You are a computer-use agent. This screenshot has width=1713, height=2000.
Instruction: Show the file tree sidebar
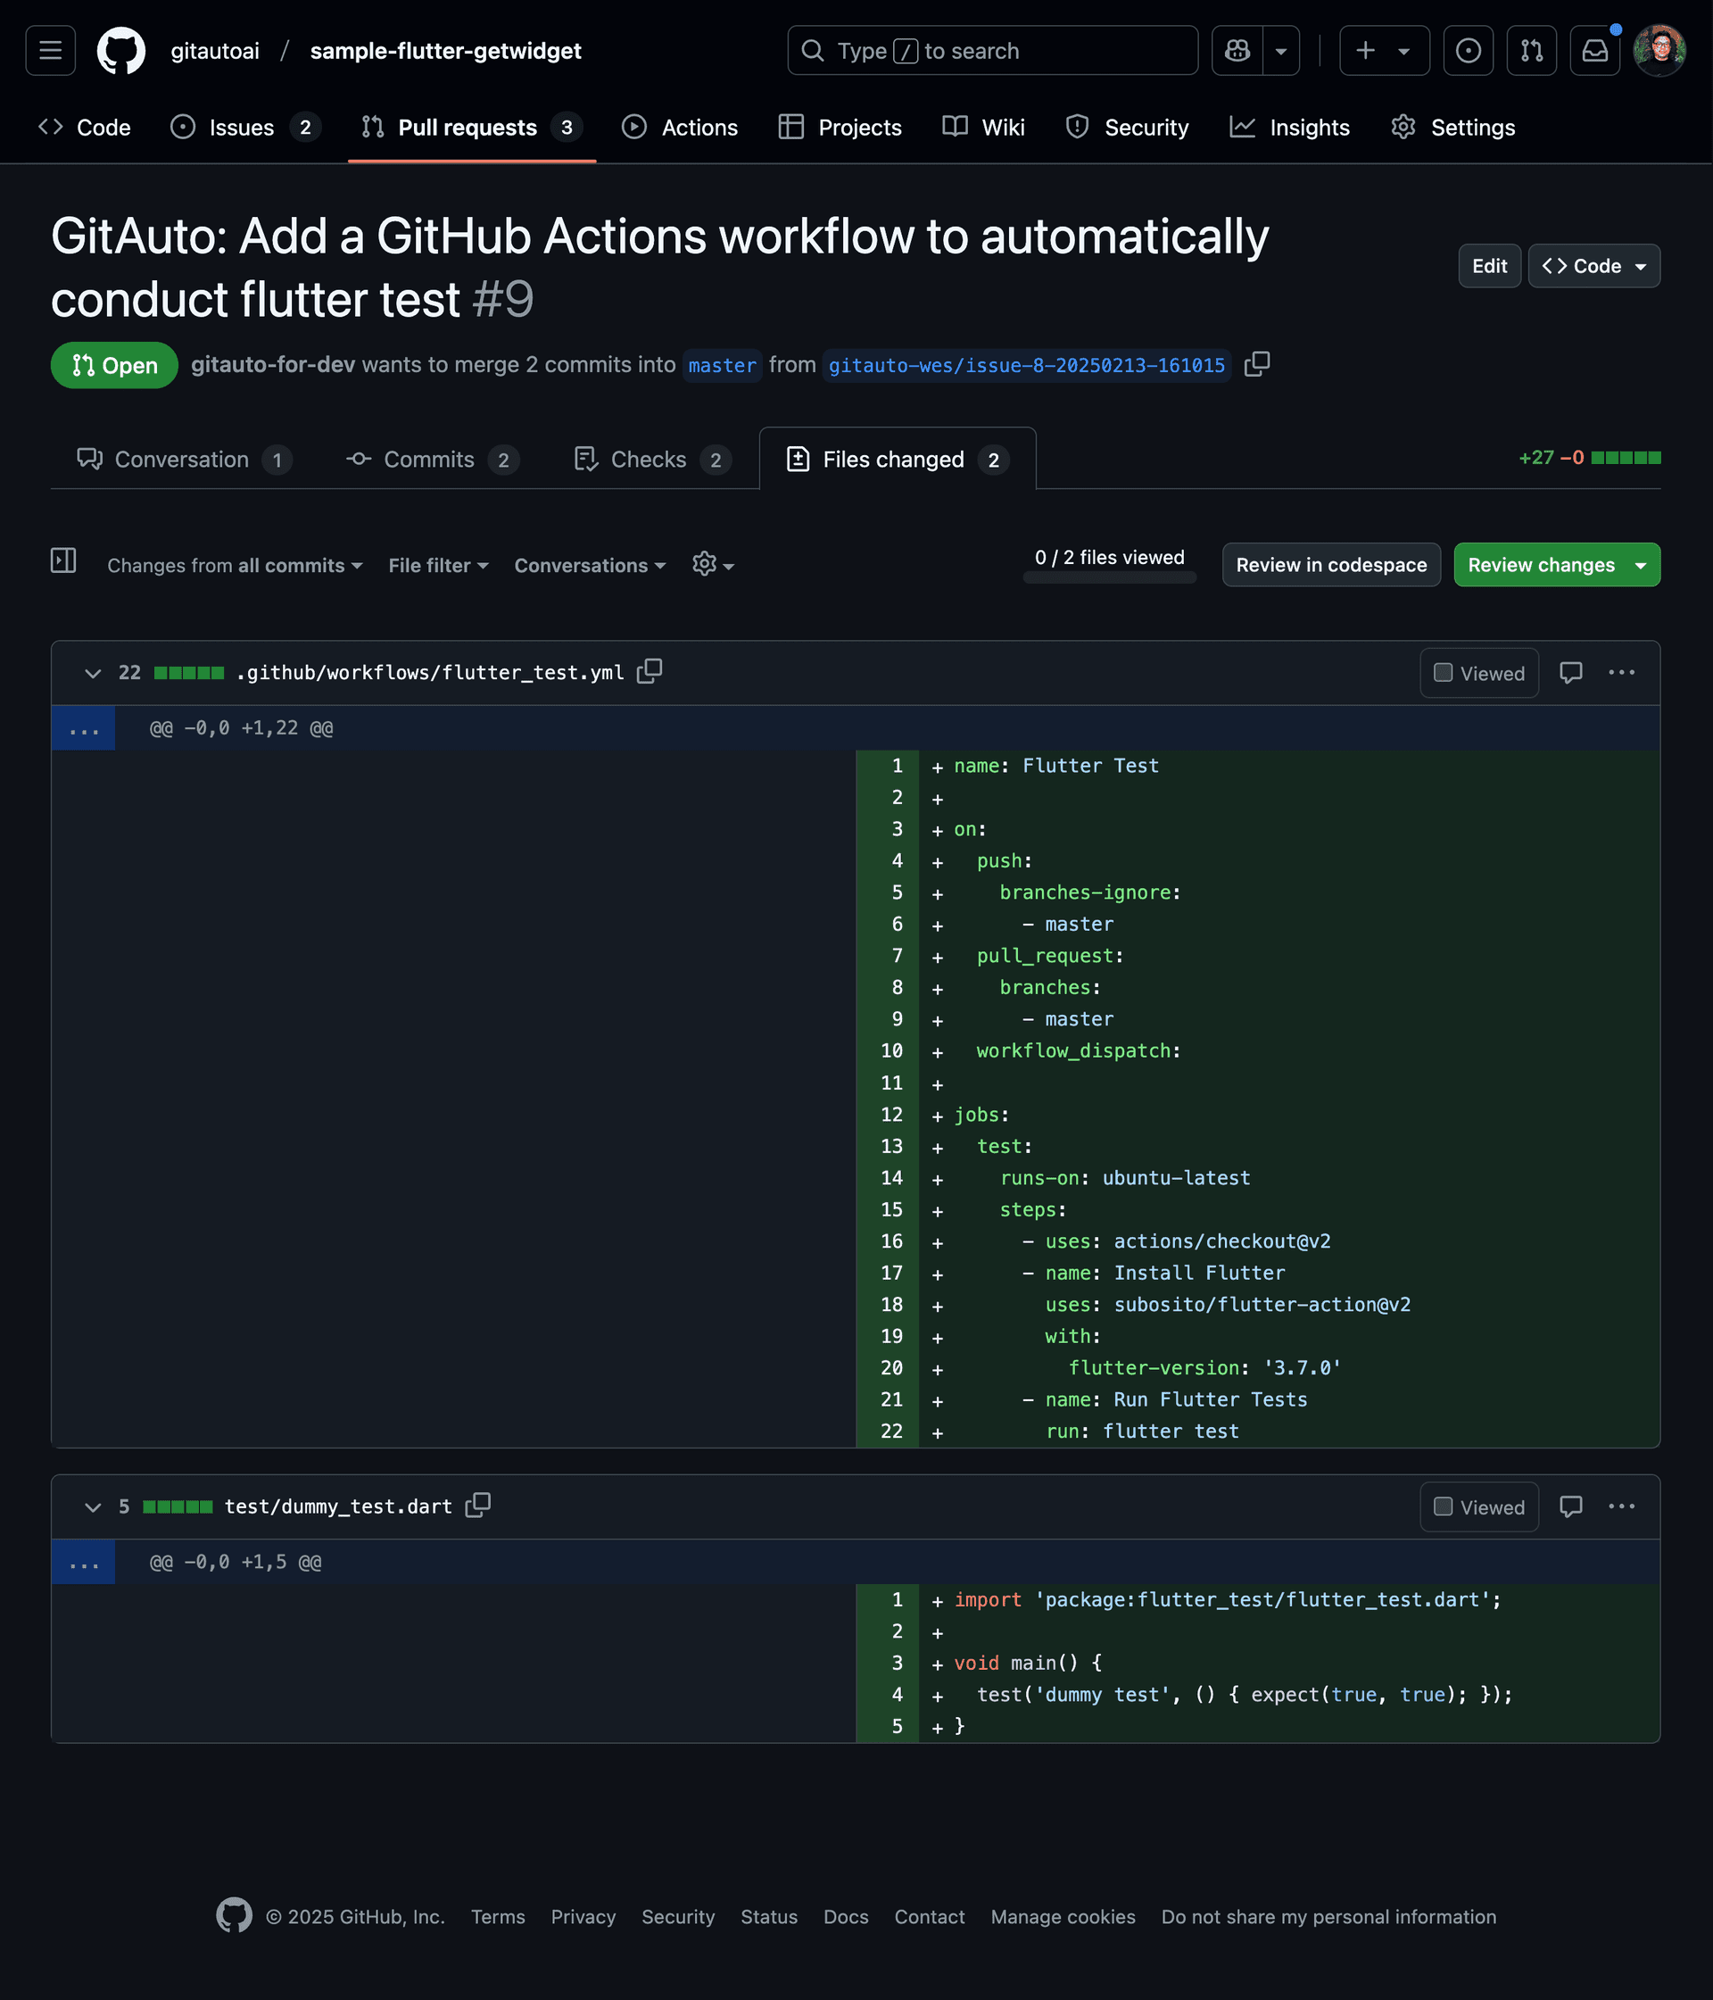click(x=62, y=560)
